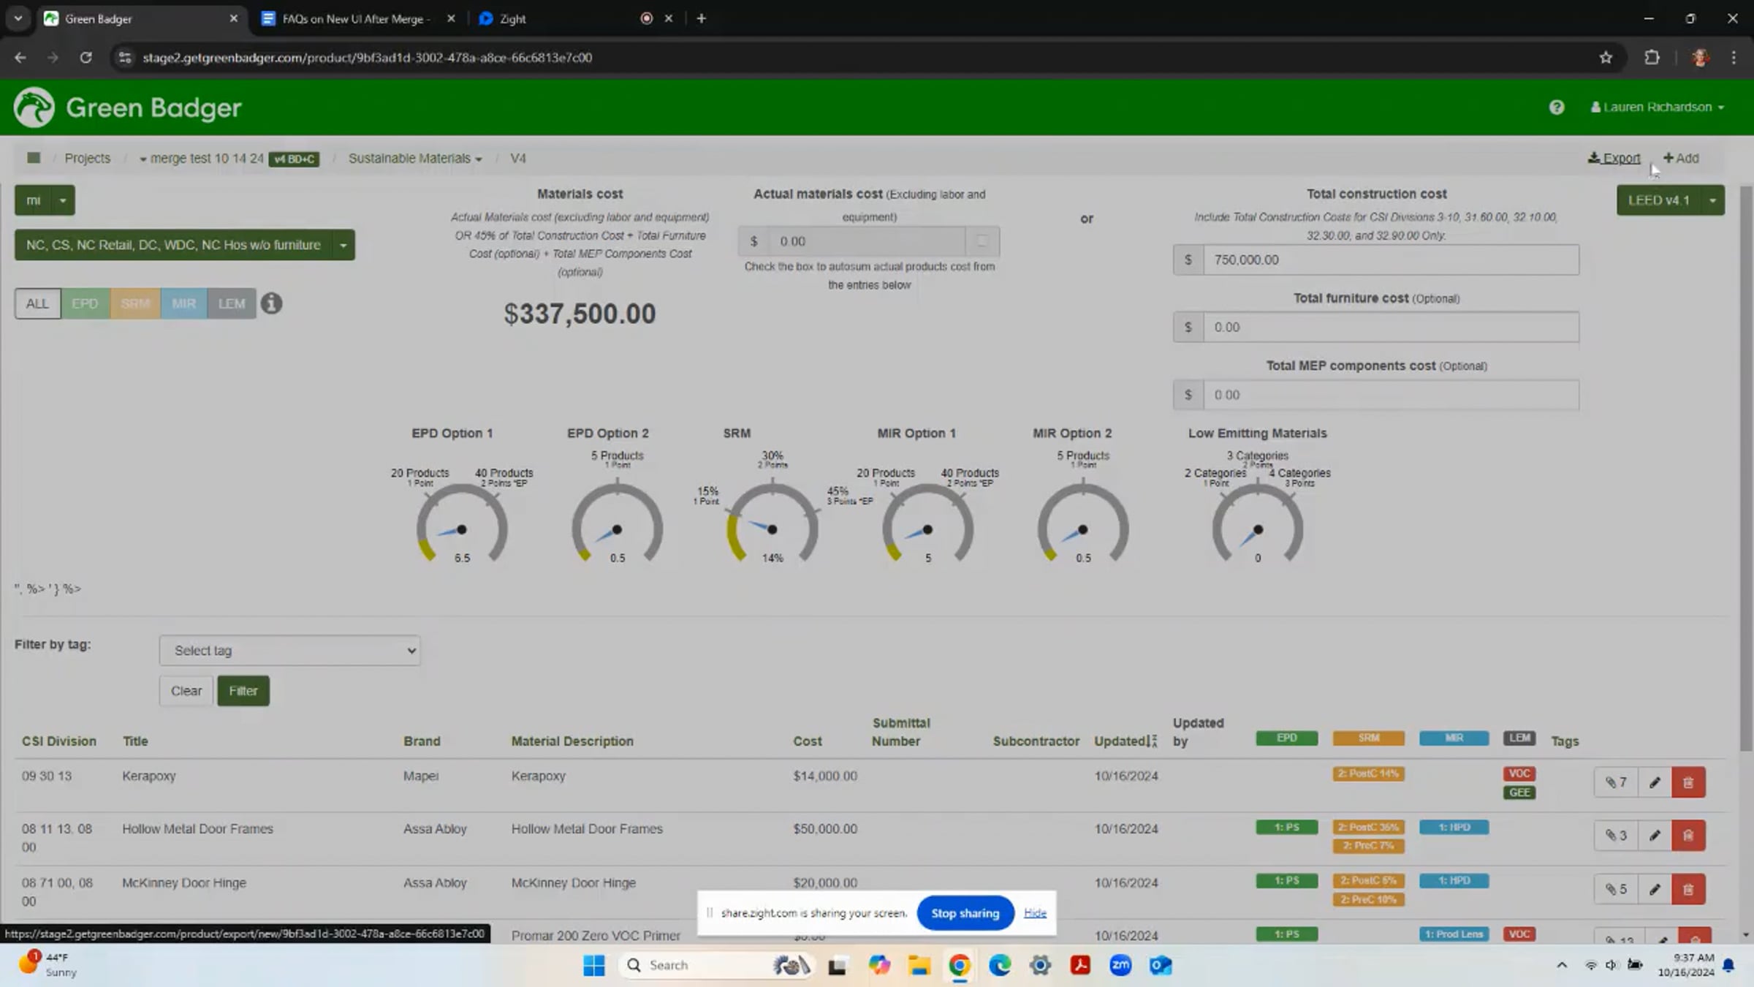The height and width of the screenshot is (987, 1754).
Task: Focus the Total furniture cost input field
Action: [1391, 328]
